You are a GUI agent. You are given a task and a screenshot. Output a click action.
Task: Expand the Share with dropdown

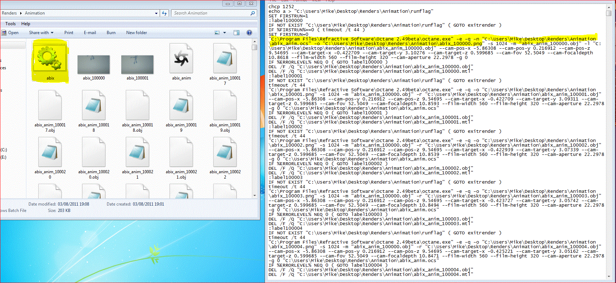click(x=41, y=33)
